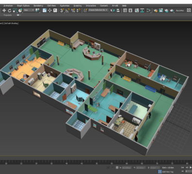
Task: Open the Customize menu
Action: [x=64, y=6]
